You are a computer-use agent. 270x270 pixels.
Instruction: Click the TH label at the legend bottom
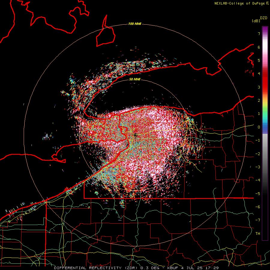pyautogui.click(x=258, y=233)
